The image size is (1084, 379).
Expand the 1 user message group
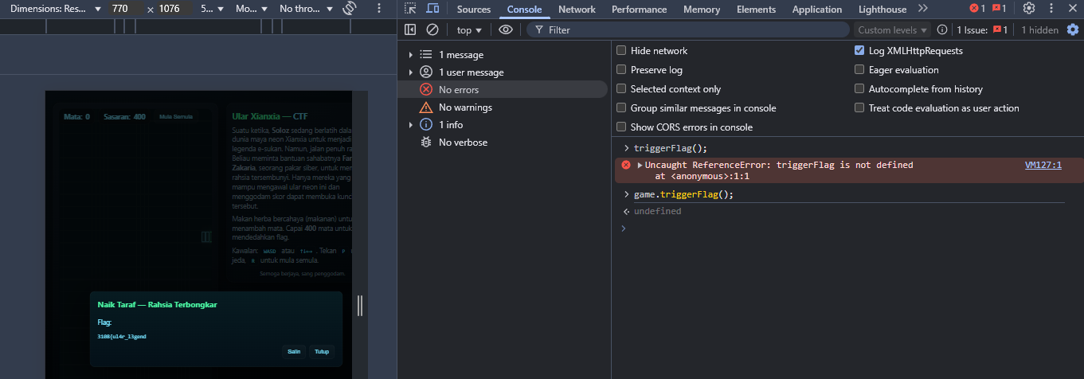411,72
